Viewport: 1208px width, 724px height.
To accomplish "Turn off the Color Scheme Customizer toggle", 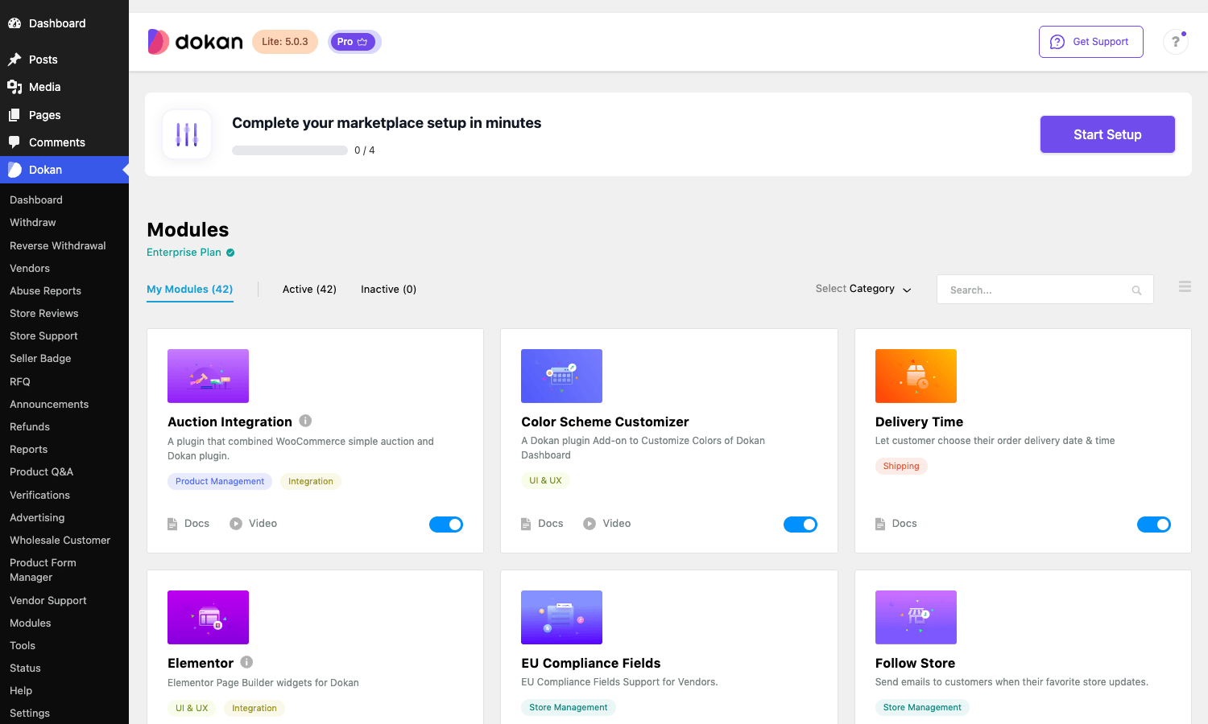I will [801, 524].
